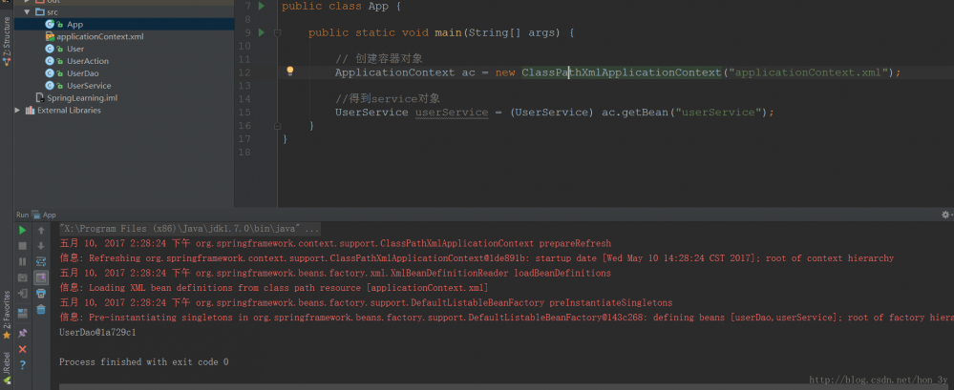954x390 pixels.
Task: Open applicationContext.xml in project tree
Action: tap(99, 36)
